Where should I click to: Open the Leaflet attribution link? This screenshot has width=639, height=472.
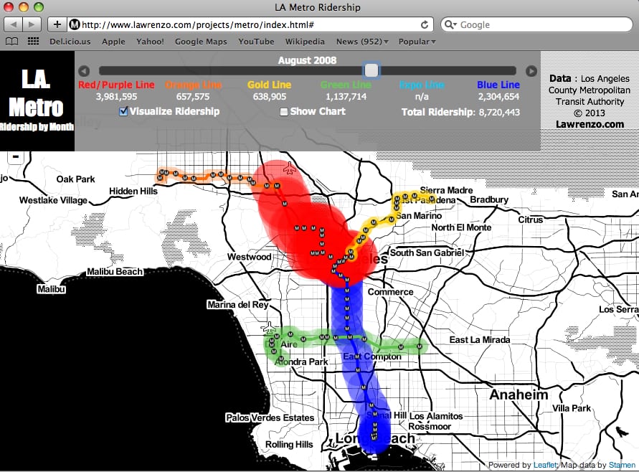[x=545, y=465]
